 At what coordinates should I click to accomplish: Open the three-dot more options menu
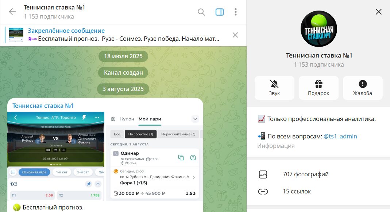(x=236, y=12)
